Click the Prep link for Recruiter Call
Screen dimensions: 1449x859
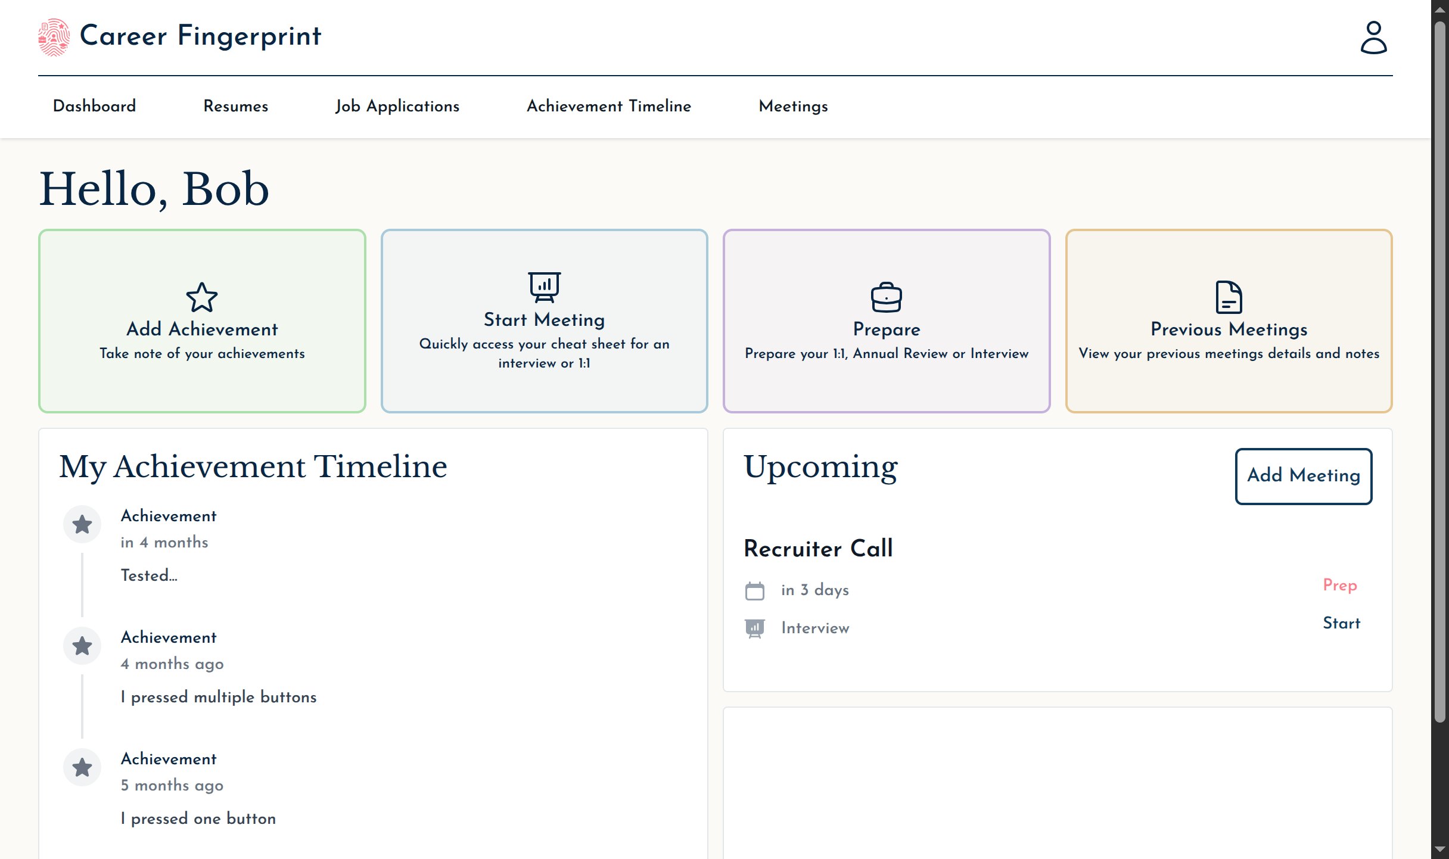[1339, 585]
